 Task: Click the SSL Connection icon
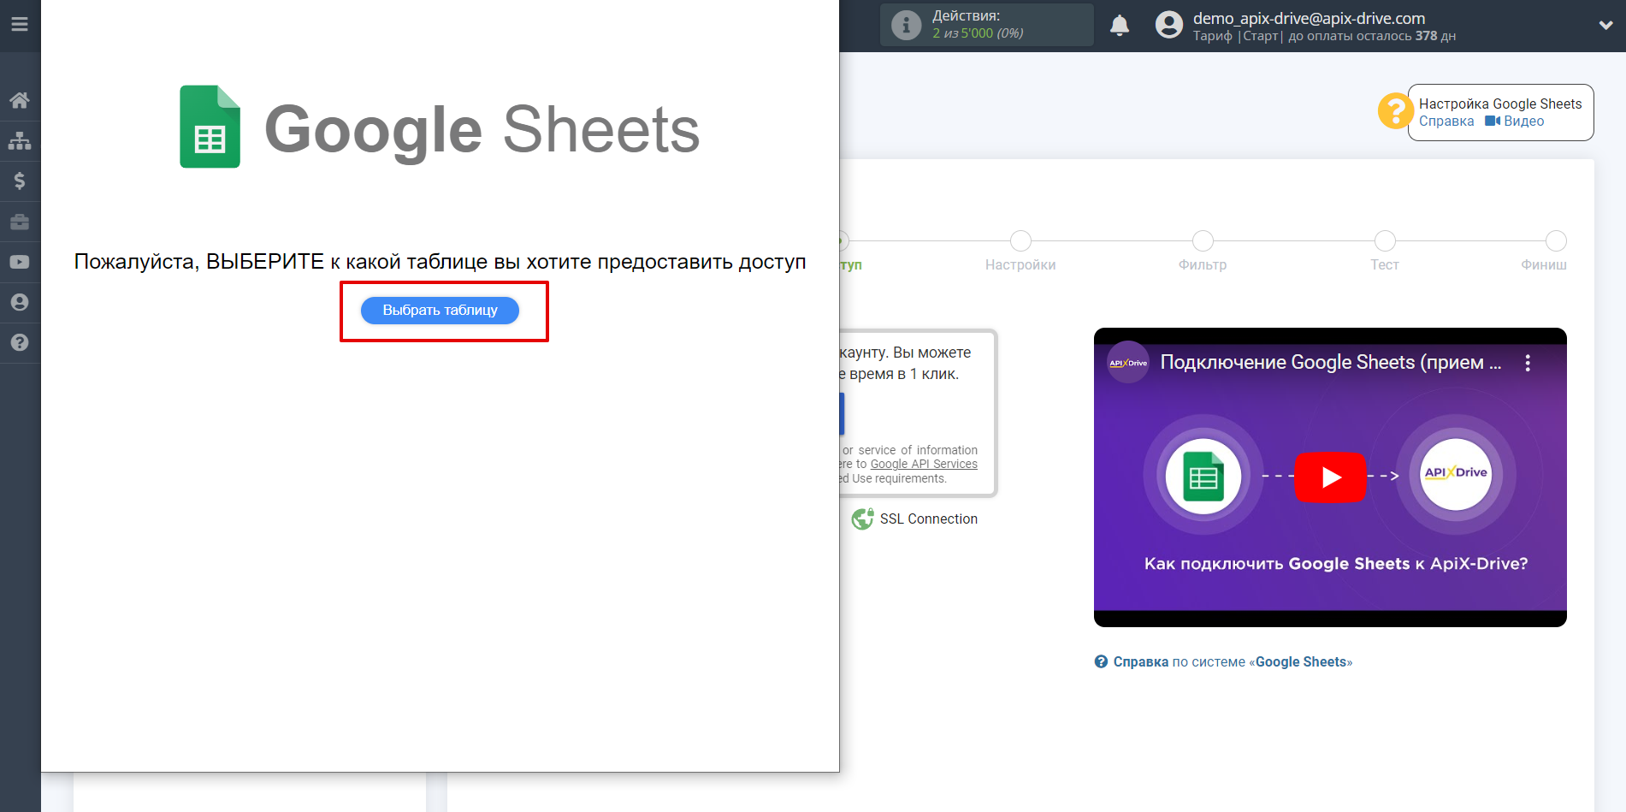[862, 519]
